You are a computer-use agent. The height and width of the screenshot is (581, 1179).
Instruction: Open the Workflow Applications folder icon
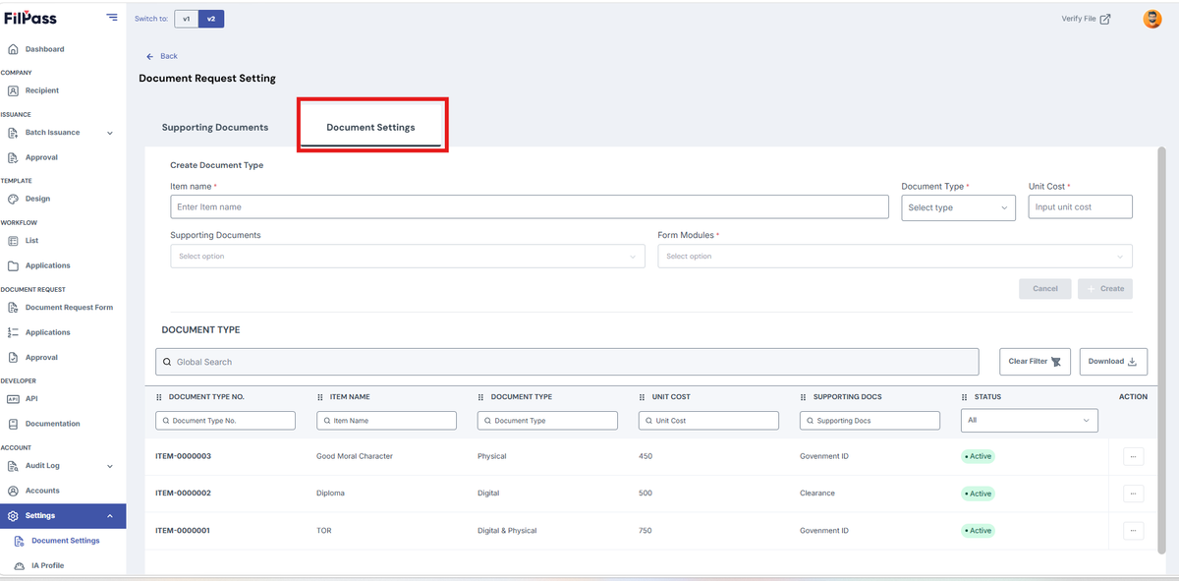(13, 265)
